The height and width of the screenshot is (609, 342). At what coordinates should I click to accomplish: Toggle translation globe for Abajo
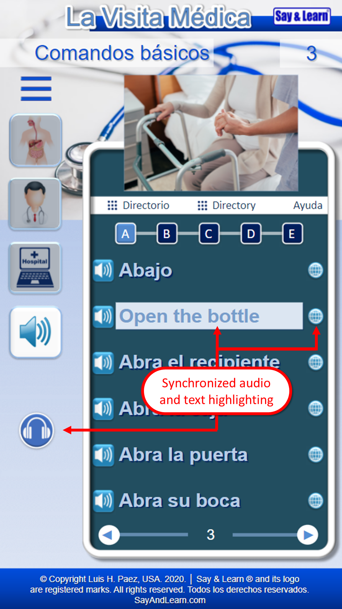pyautogui.click(x=316, y=270)
